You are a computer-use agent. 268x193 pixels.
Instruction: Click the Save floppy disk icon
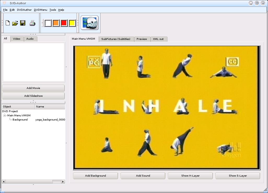click(23, 23)
